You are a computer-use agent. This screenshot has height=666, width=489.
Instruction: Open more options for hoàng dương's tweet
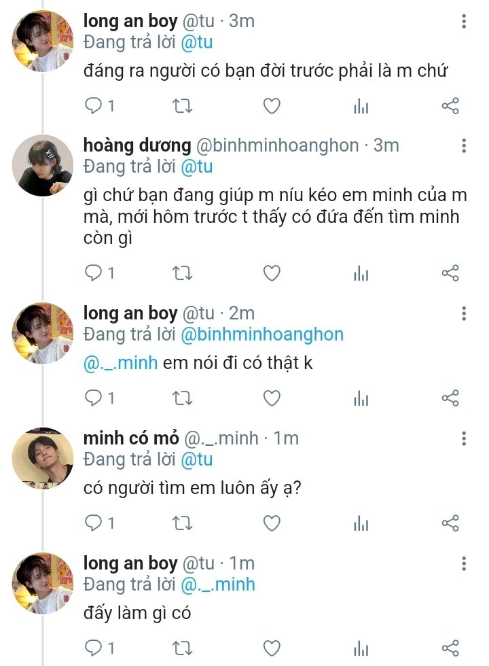tap(464, 146)
